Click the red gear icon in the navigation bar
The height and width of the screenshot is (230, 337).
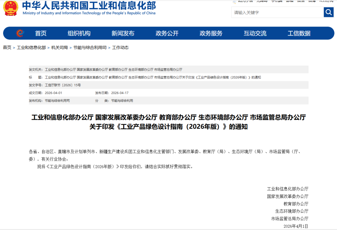[x=20, y=33]
